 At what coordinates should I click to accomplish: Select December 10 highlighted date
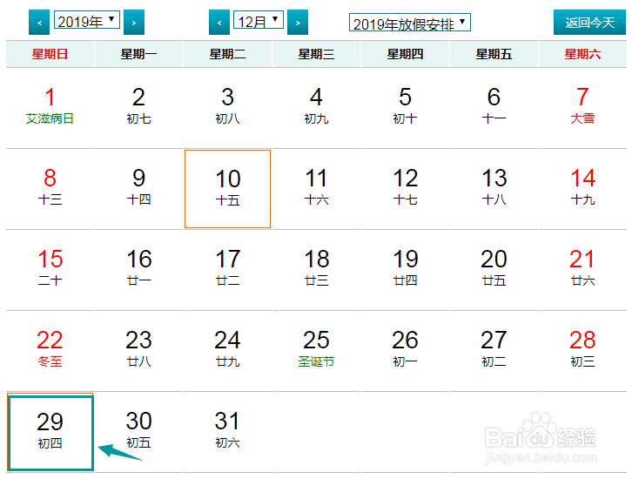coord(227,189)
